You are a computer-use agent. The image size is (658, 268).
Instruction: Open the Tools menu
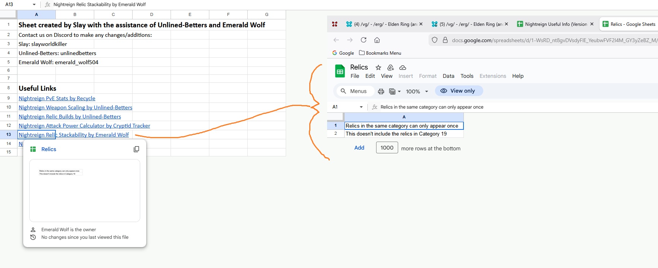coord(467,76)
